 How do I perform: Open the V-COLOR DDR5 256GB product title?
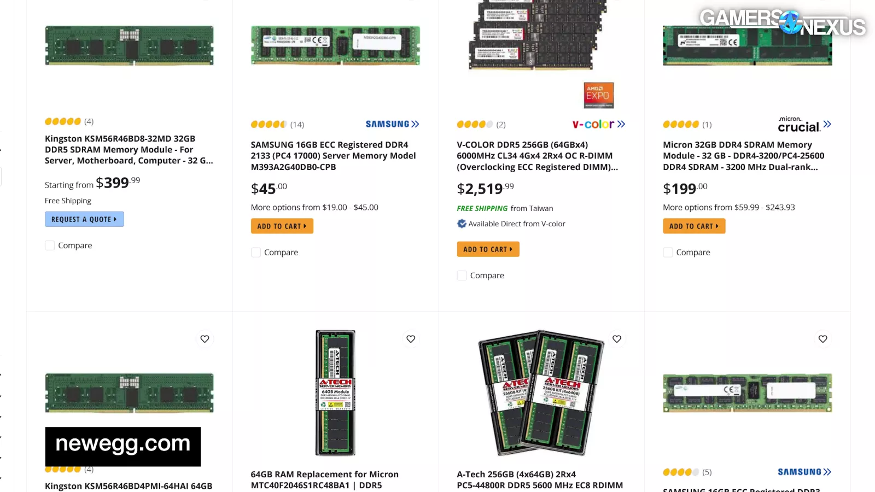[537, 156]
